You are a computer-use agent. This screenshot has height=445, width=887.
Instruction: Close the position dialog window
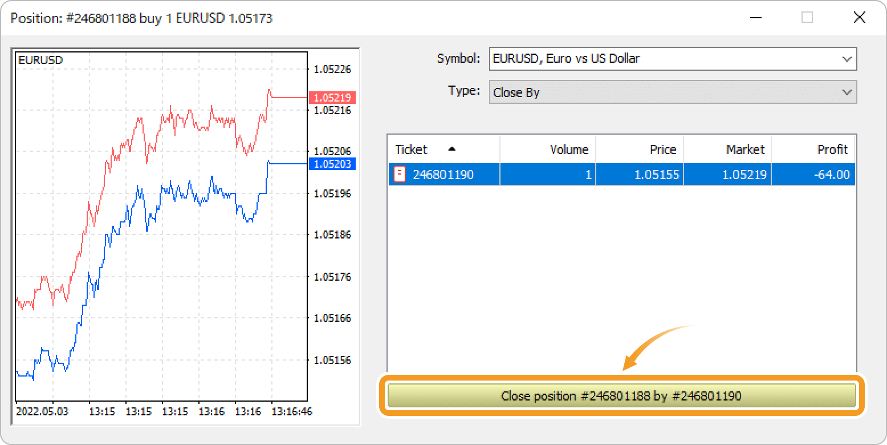coord(859,18)
